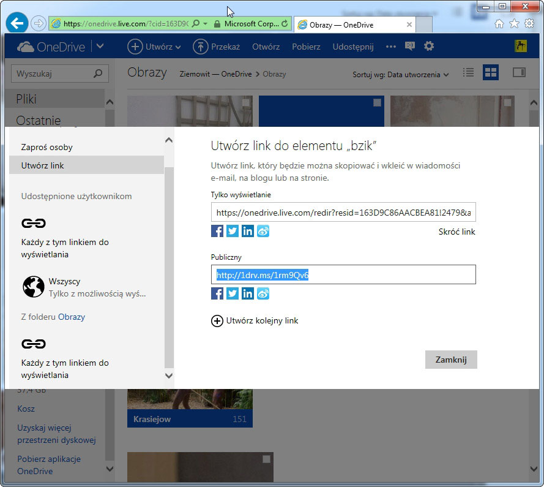Share Publiczny link on Weibo
The image size is (544, 487).
pos(263,293)
